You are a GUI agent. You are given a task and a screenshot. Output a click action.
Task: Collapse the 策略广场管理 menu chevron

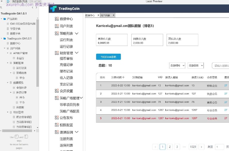click(81, 98)
